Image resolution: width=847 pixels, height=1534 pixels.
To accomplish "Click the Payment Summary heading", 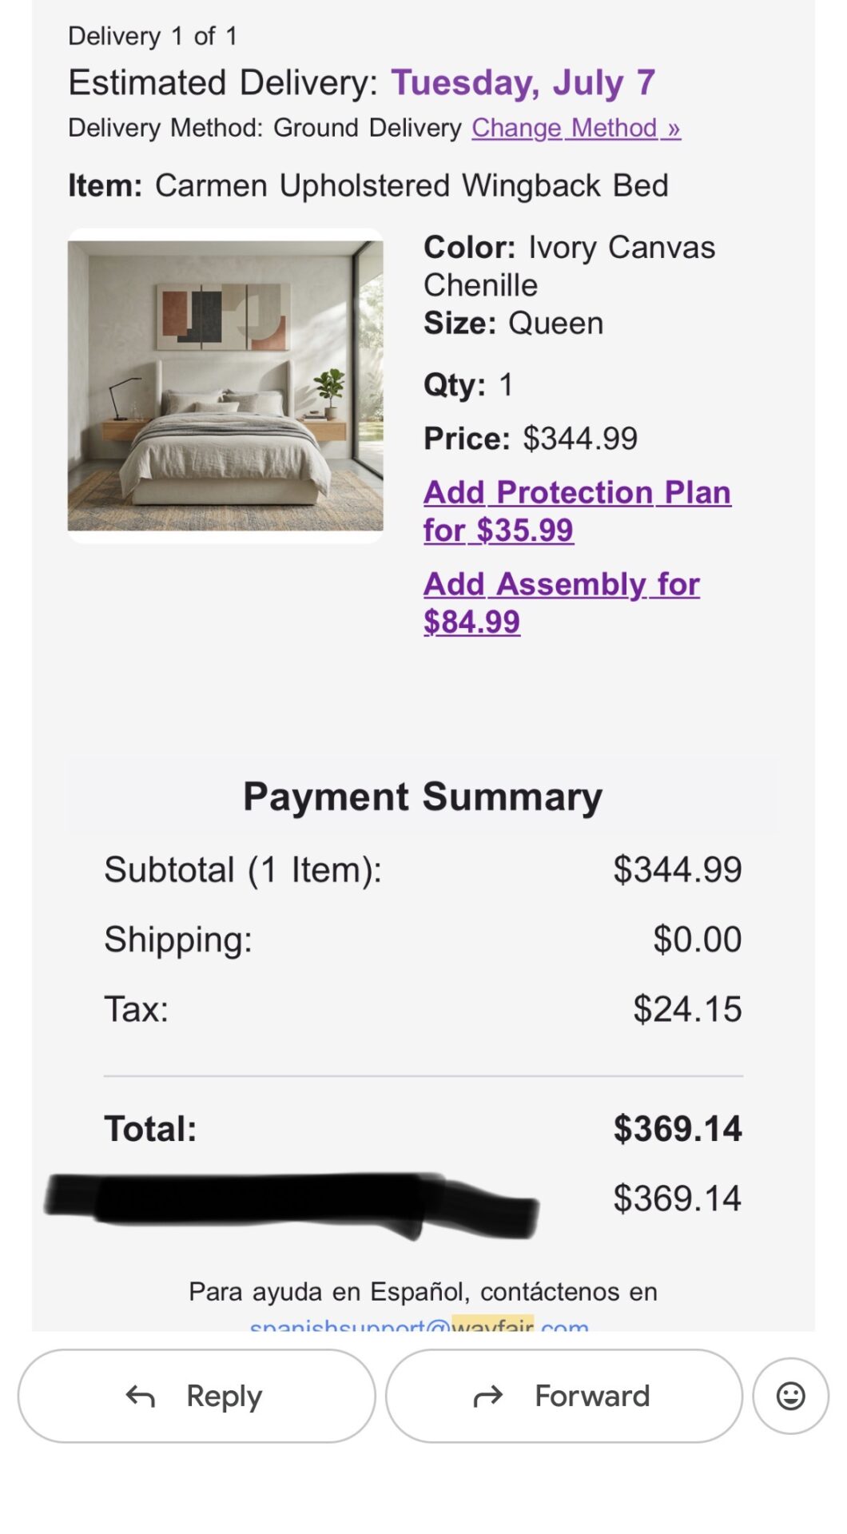I will pos(423,797).
